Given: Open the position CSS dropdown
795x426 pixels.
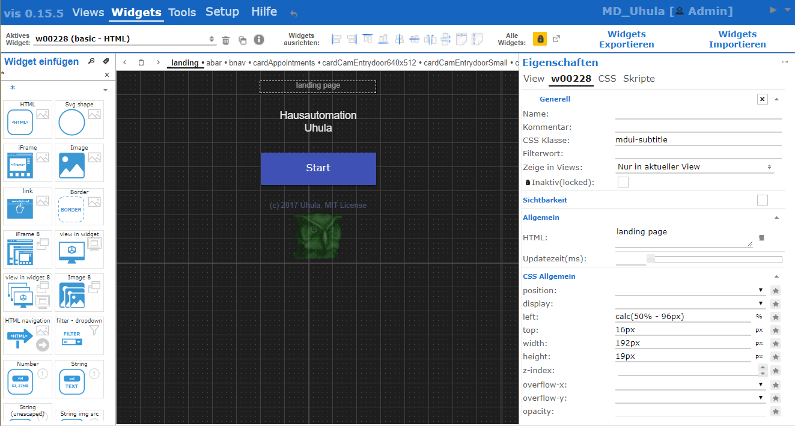Looking at the screenshot, I should pyautogui.click(x=690, y=291).
